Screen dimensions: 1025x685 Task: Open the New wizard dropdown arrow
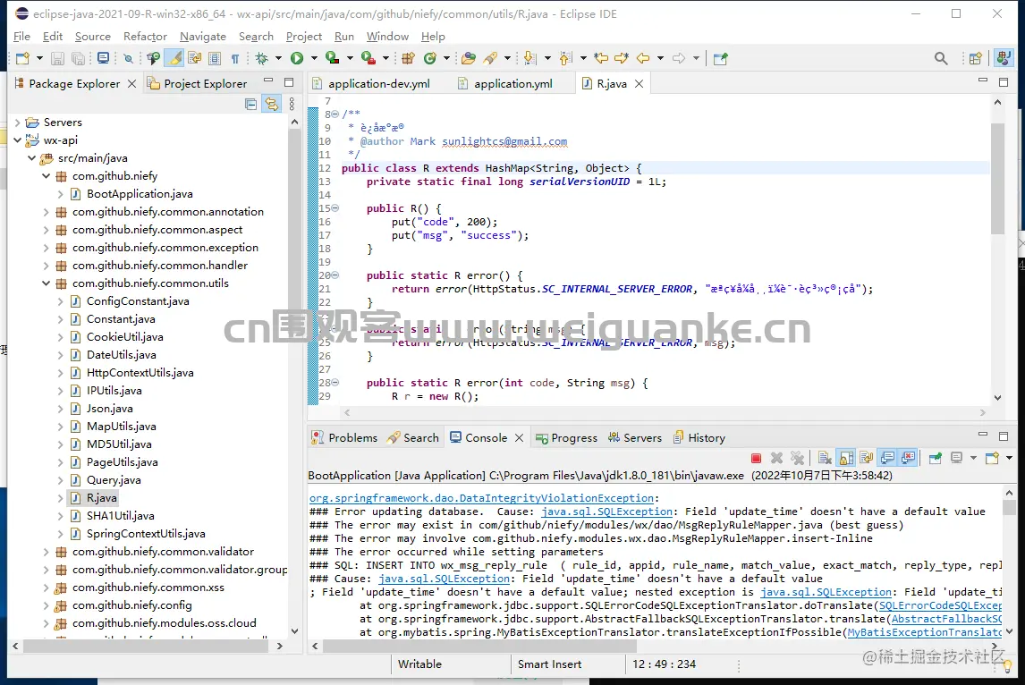point(39,58)
